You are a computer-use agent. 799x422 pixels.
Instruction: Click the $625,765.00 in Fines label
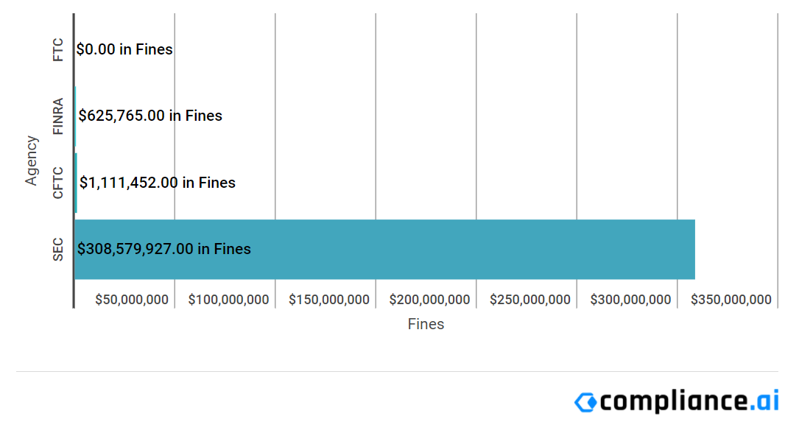click(x=150, y=116)
